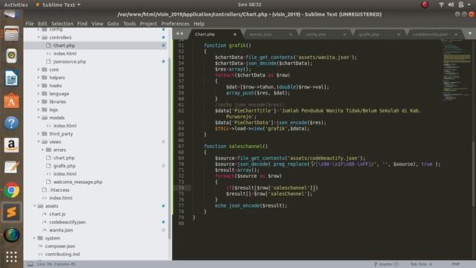Collapse the controllers folder

click(39, 37)
